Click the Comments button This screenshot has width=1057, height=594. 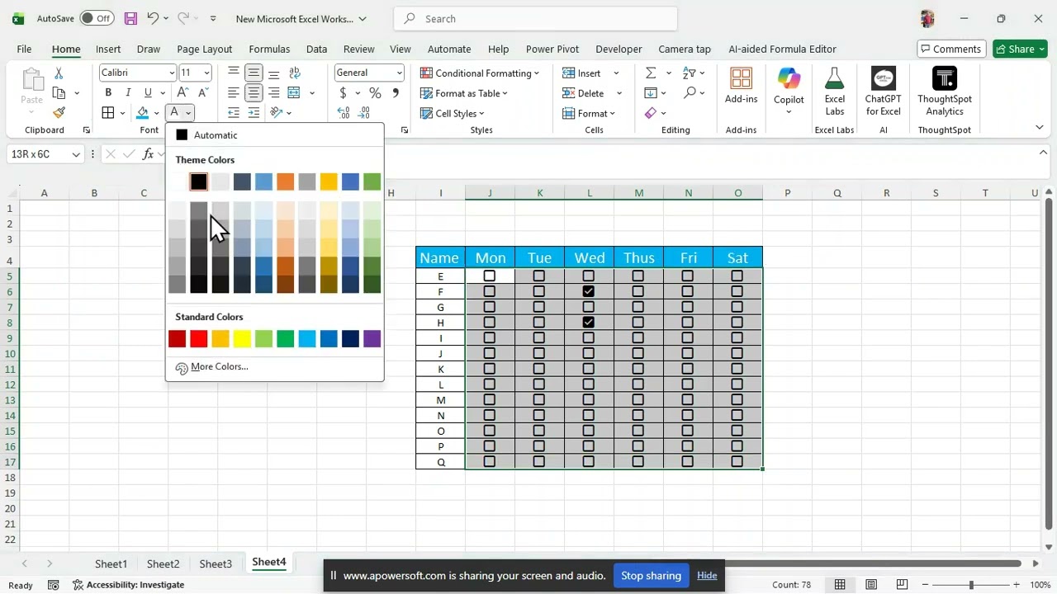pyautogui.click(x=951, y=49)
